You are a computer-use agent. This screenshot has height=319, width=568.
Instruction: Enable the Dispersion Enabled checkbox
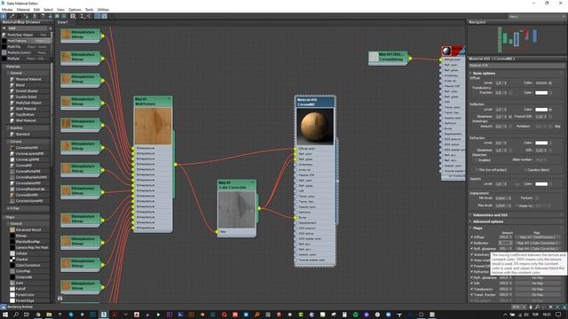(x=477, y=159)
